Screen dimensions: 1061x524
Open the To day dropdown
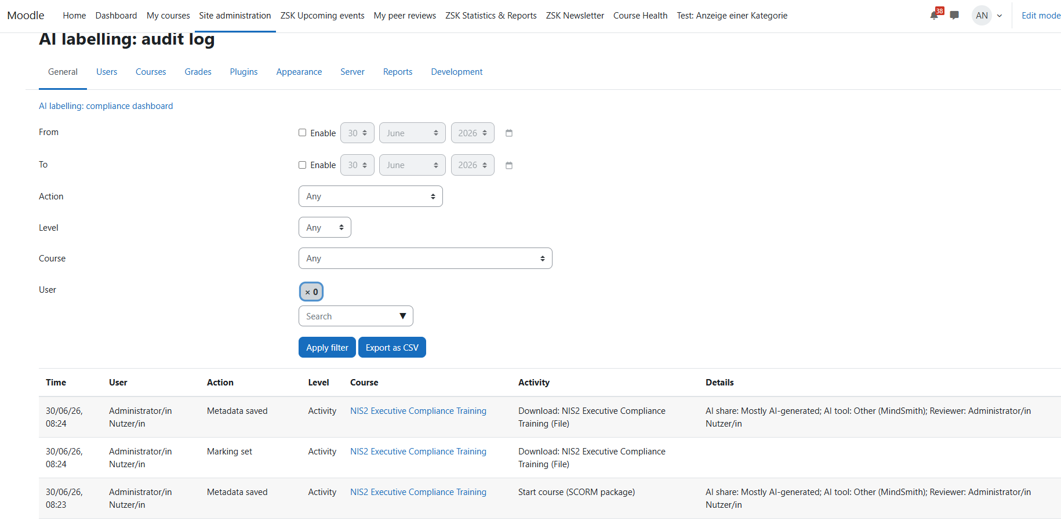(357, 165)
